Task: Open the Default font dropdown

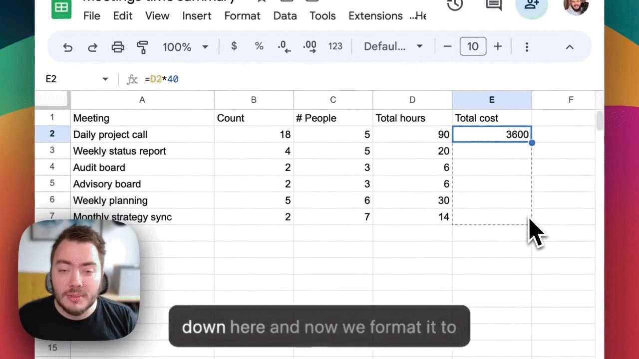Action: point(393,47)
